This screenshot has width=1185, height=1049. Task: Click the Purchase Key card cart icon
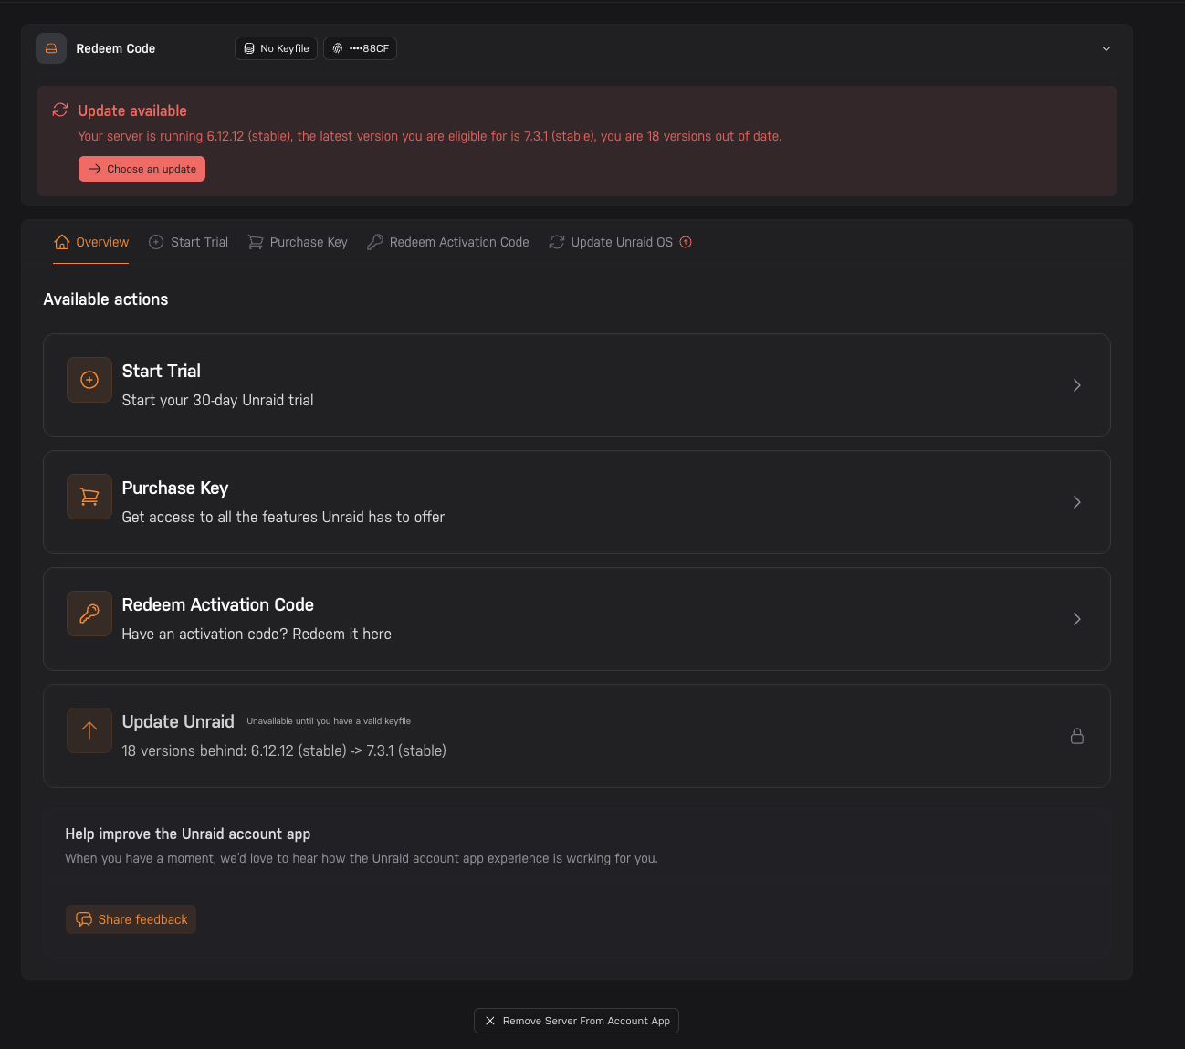[x=89, y=497]
